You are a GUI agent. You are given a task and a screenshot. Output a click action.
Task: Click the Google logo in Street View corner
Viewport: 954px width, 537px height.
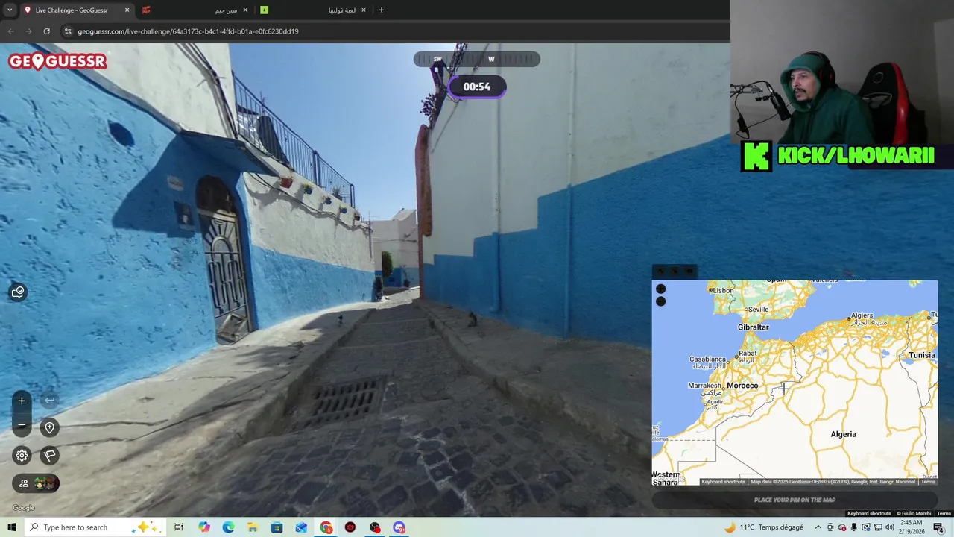tap(23, 508)
